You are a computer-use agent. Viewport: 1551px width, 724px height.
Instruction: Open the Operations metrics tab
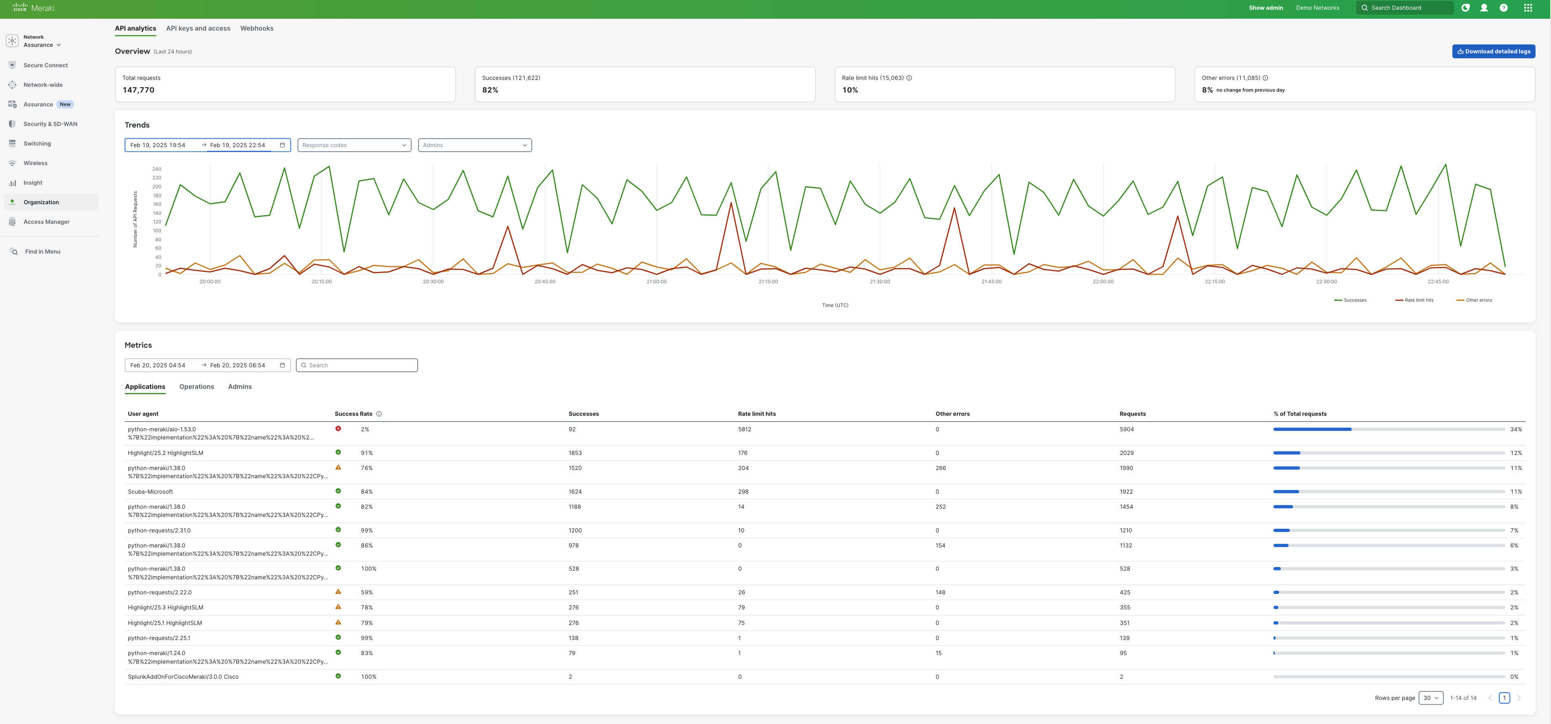point(196,387)
